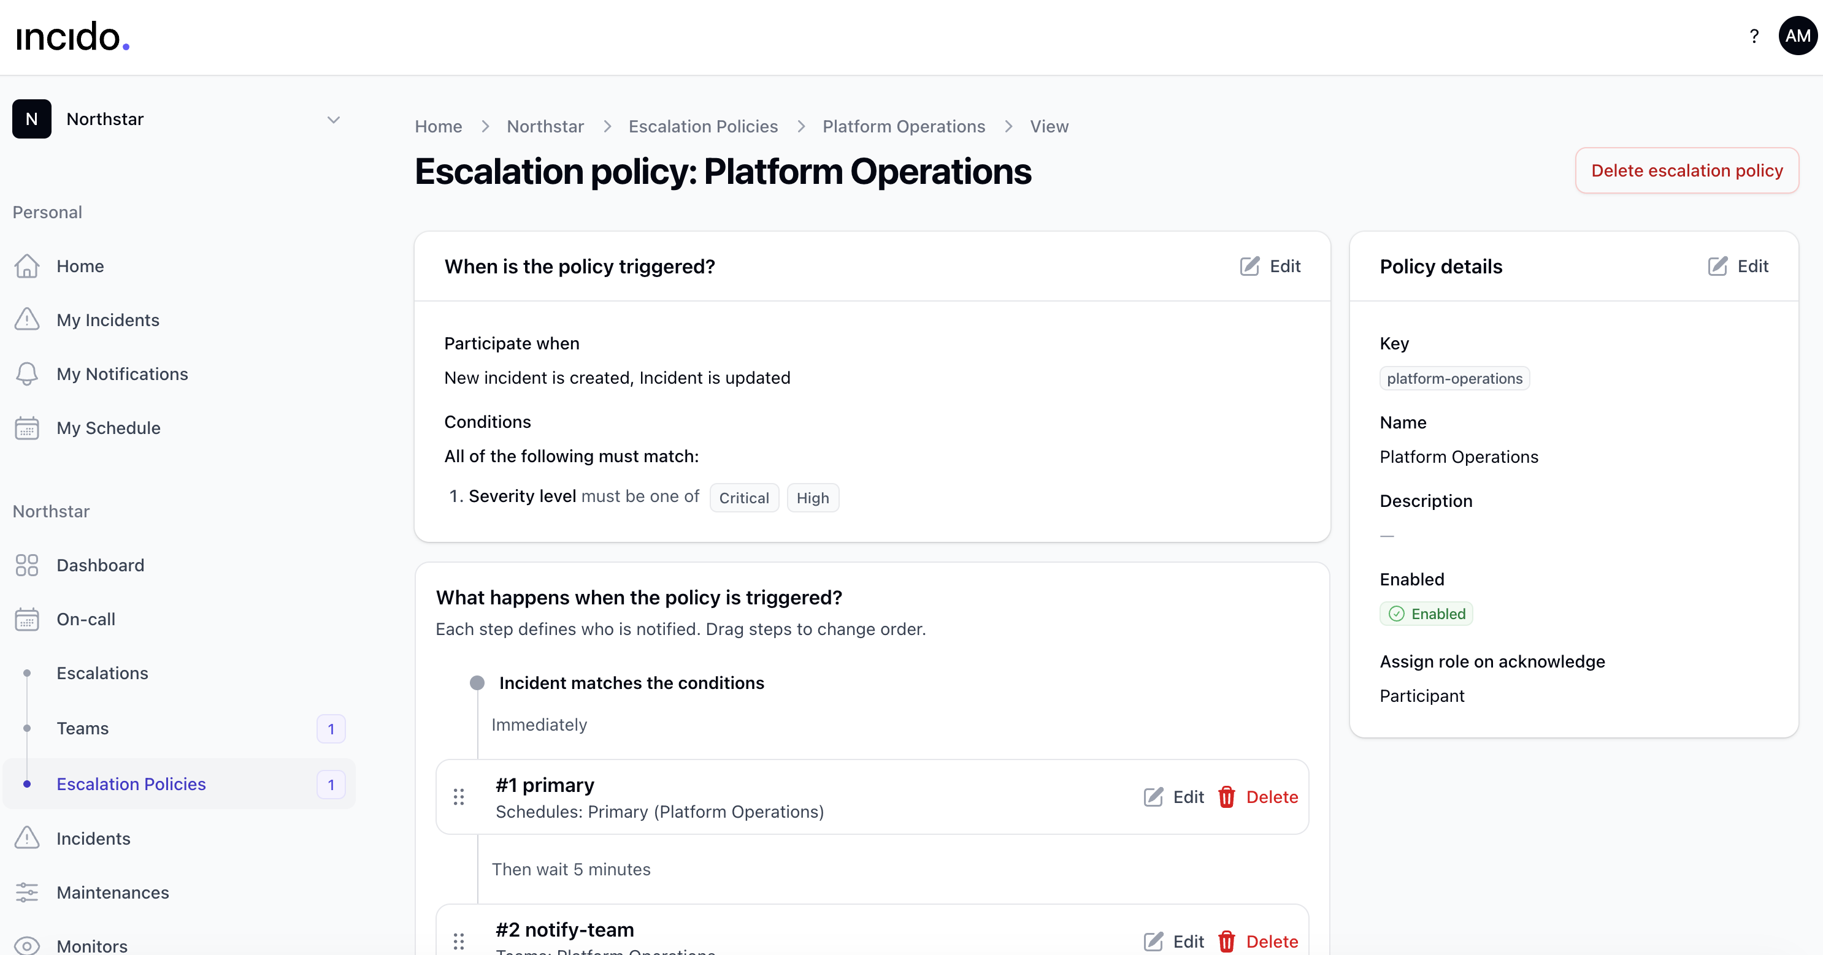The height and width of the screenshot is (955, 1823).
Task: Delete the #1 primary step
Action: (1257, 797)
